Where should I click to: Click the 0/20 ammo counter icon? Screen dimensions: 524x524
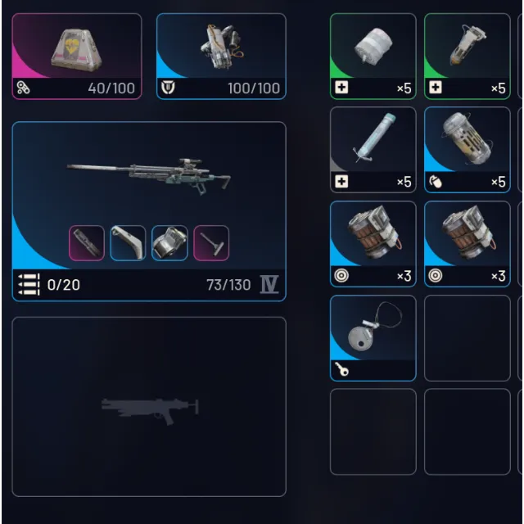tap(29, 285)
